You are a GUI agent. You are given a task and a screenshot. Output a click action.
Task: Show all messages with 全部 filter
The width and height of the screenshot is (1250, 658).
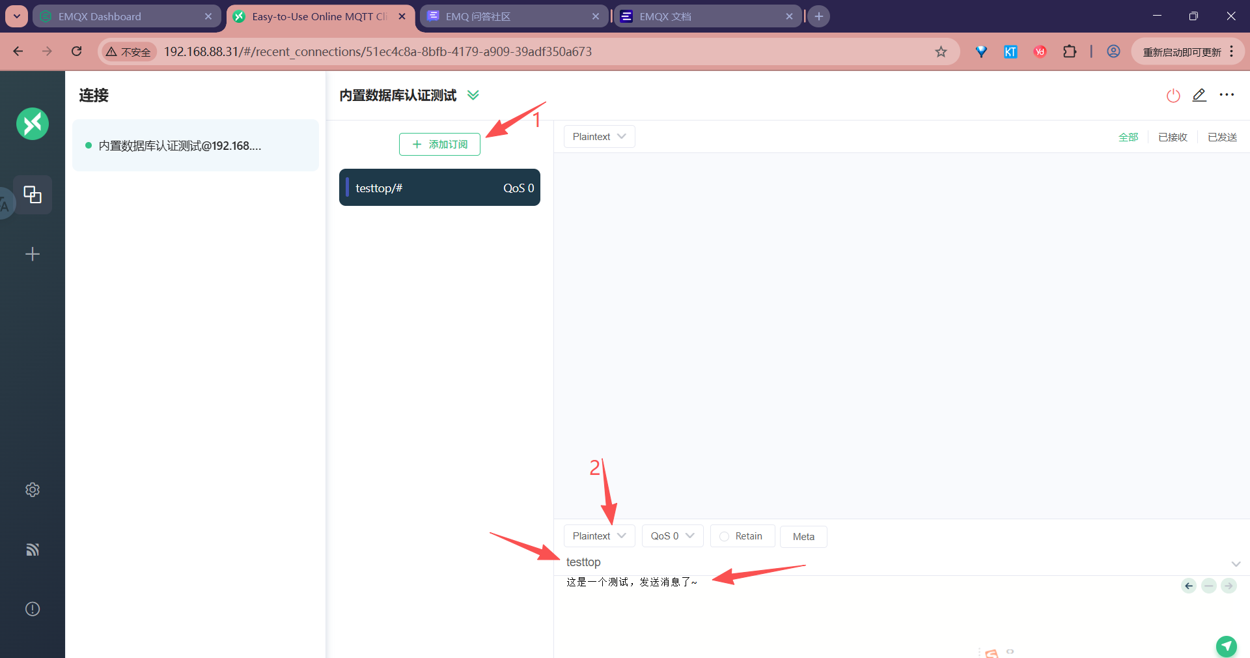pos(1128,137)
